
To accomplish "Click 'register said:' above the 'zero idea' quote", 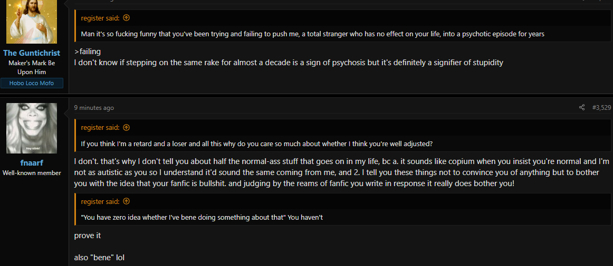I will point(100,201).
